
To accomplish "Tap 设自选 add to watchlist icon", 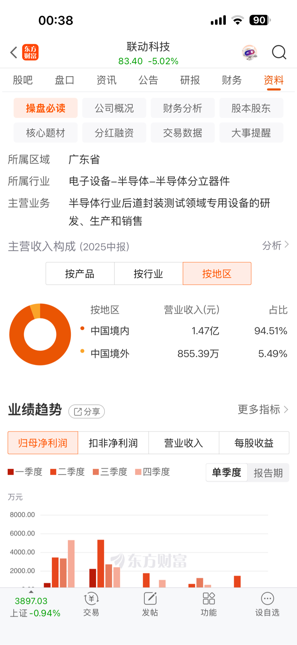I will 267,604.
